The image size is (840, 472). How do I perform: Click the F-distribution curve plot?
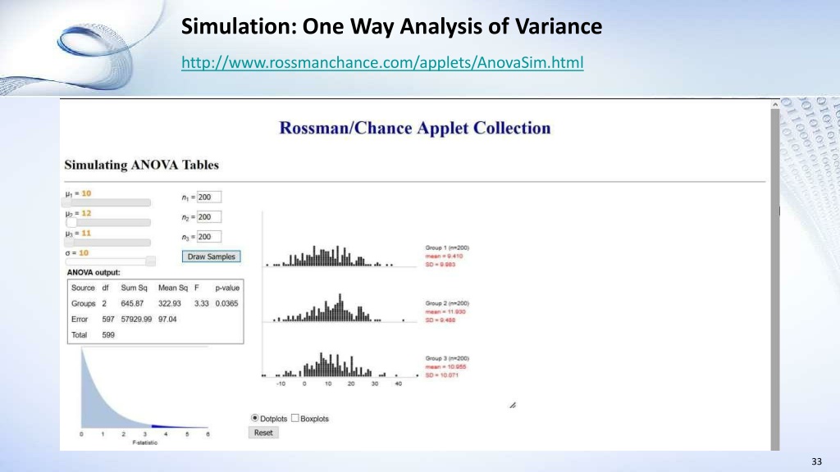point(144,388)
